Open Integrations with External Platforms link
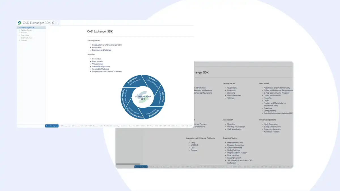The height and width of the screenshot is (191, 340). click(x=107, y=72)
